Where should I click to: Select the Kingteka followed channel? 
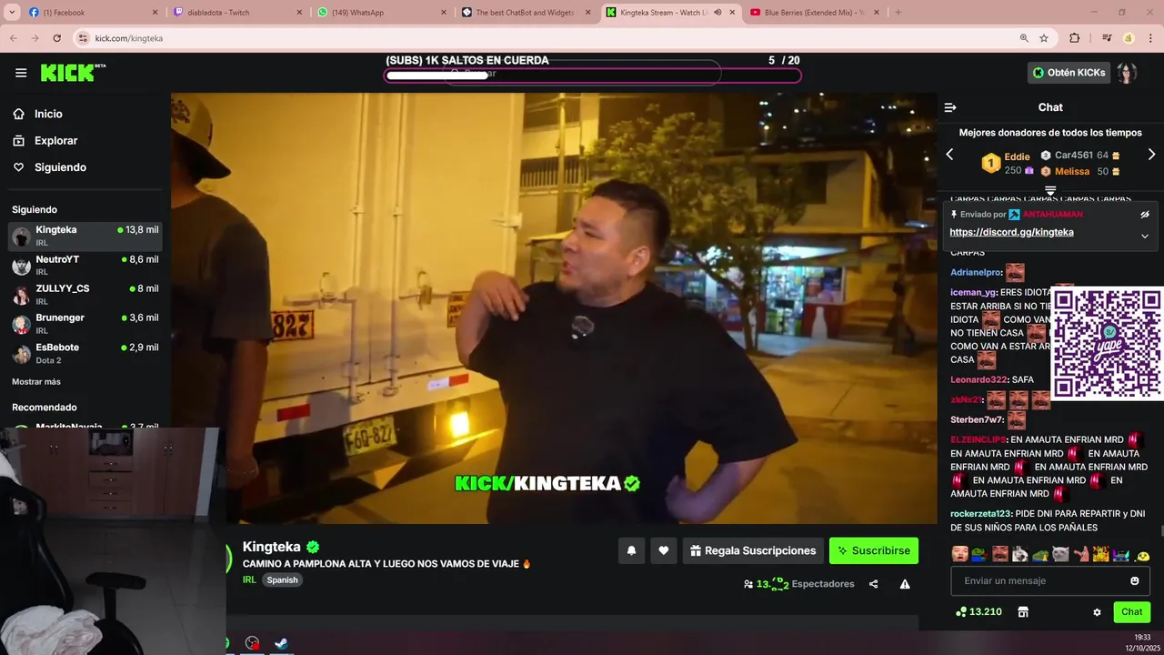click(x=85, y=237)
